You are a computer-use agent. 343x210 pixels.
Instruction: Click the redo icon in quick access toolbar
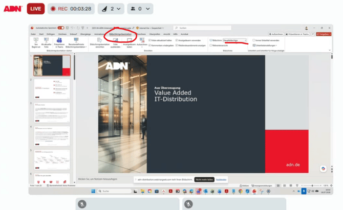point(78,28)
